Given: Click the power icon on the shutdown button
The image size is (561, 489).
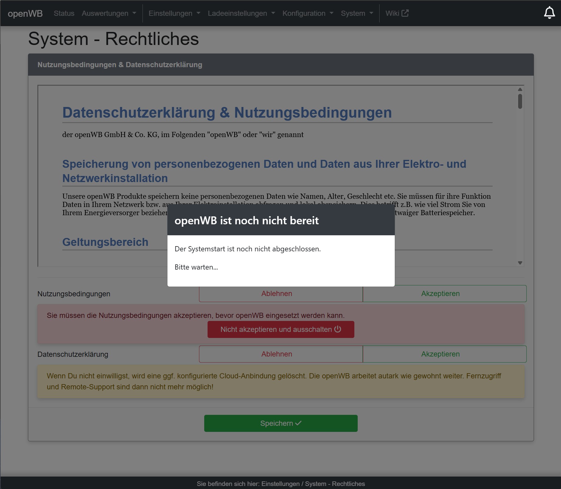Looking at the screenshot, I should (337, 329).
